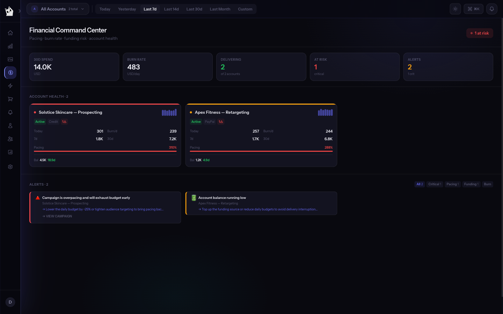Viewport: 503px width, 314px height.
Task: Click the 310% pacing value
Action: (173, 148)
